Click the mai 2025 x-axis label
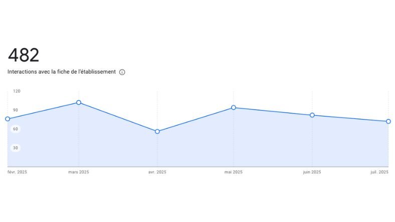395x222 pixels. [x=234, y=172]
